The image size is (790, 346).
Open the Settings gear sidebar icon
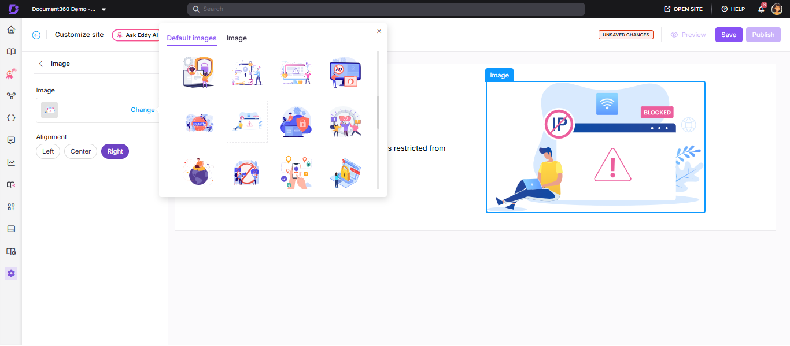(x=11, y=273)
